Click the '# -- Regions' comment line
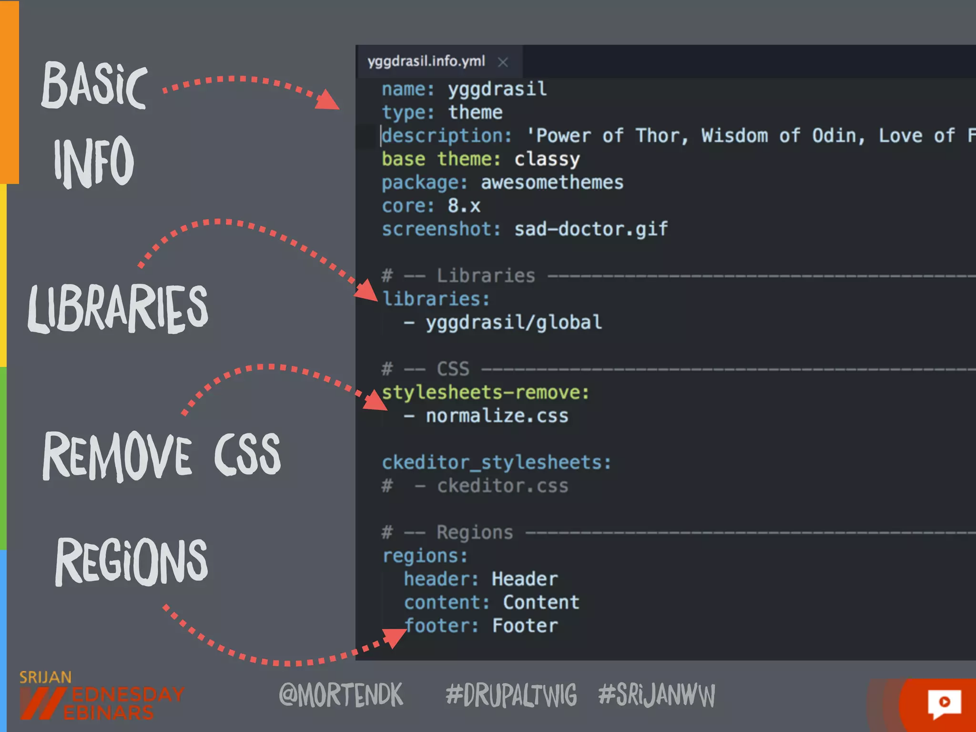This screenshot has width=976, height=732. [678, 532]
